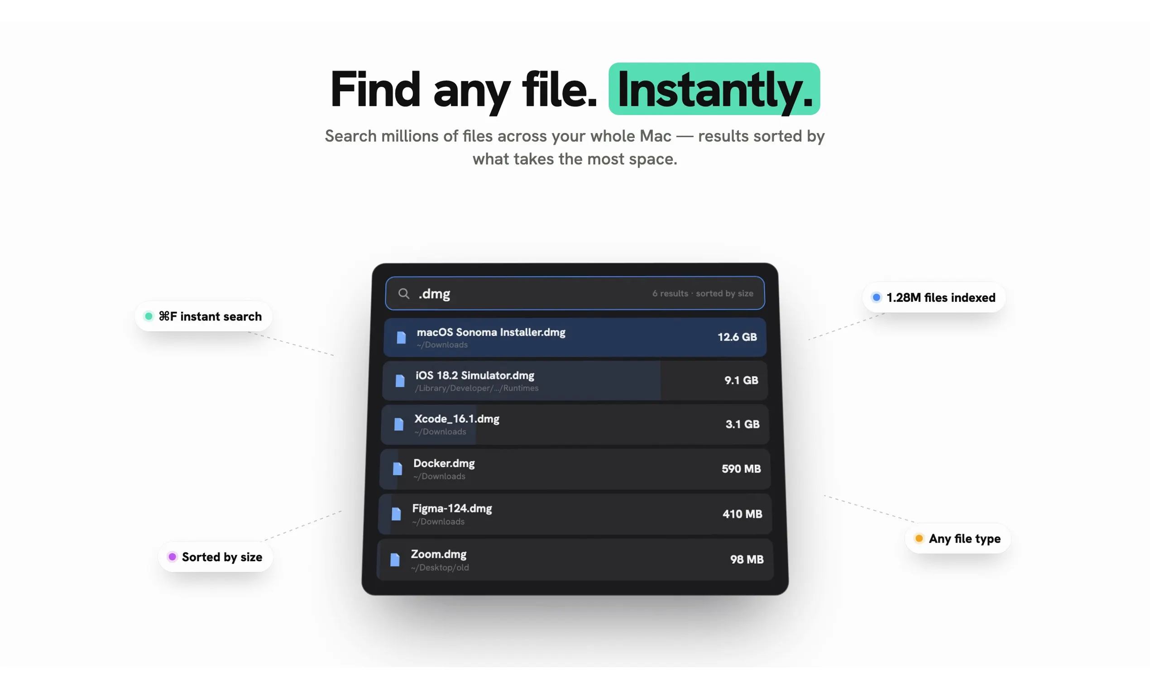Viewport: 1150px width, 688px height.
Task: Click the file icon beside Xcode_16.1.dmg
Action: coord(398,424)
